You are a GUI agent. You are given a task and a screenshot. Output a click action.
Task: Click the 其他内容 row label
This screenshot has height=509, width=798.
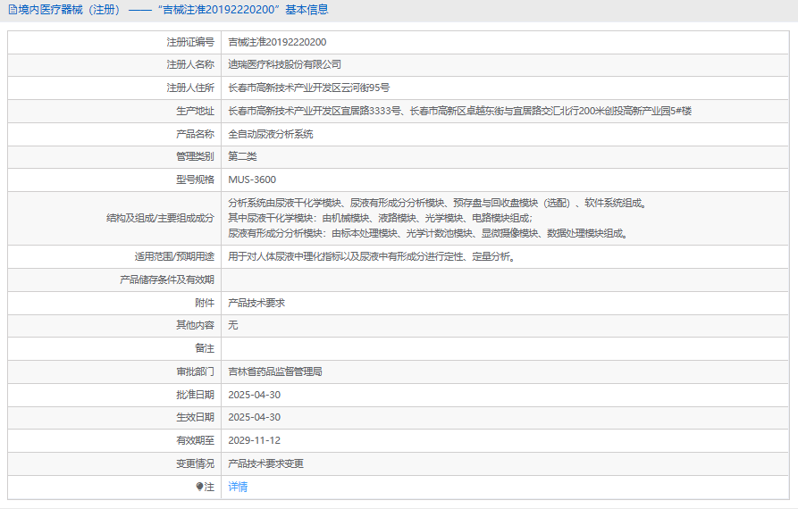click(x=195, y=325)
